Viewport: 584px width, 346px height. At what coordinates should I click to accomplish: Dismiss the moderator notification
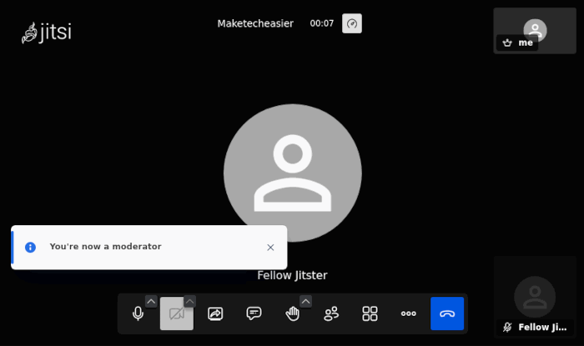point(270,248)
